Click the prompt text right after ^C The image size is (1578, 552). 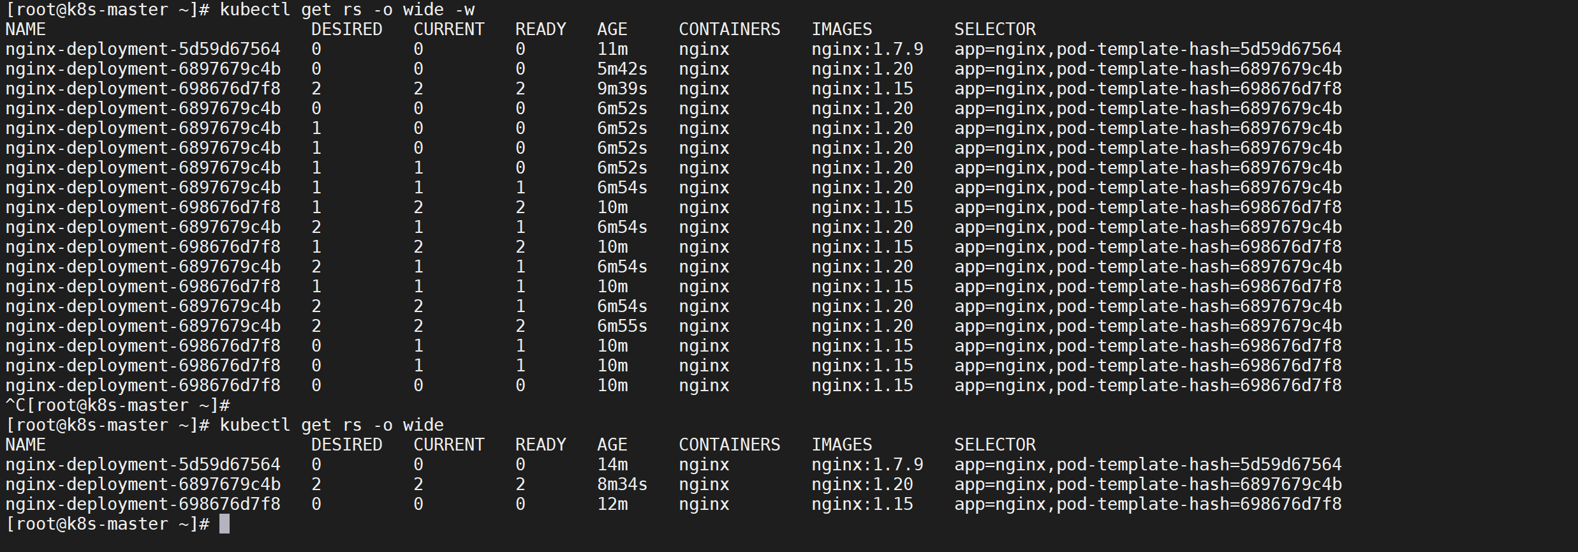[x=128, y=405]
